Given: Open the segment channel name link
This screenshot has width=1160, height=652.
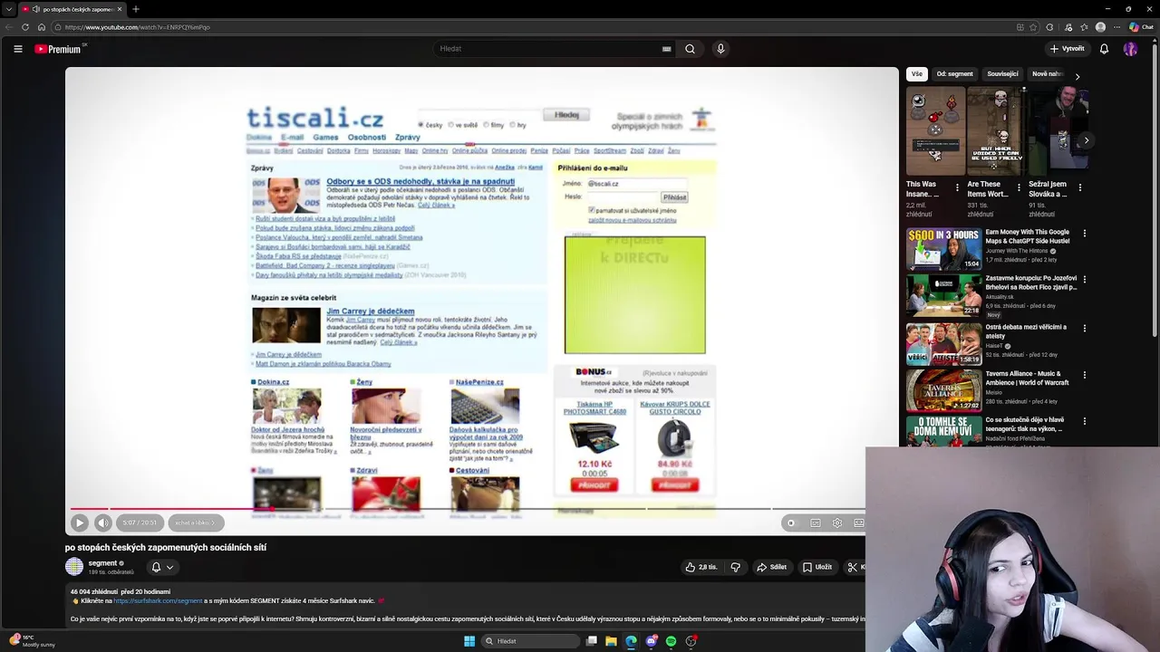Looking at the screenshot, I should point(102,562).
